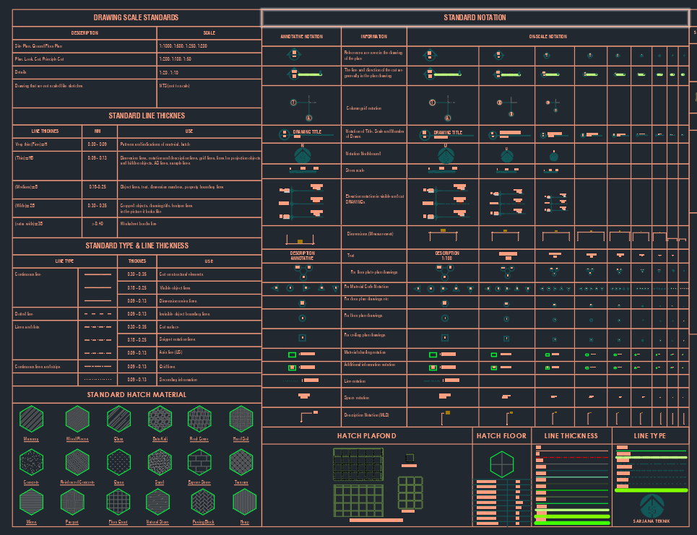Select the Marmer hatch pattern
The width and height of the screenshot is (697, 535).
pos(31,419)
